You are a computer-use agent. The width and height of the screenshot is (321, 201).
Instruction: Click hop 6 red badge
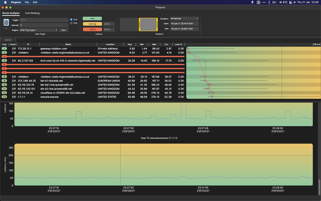click(x=4, y=69)
